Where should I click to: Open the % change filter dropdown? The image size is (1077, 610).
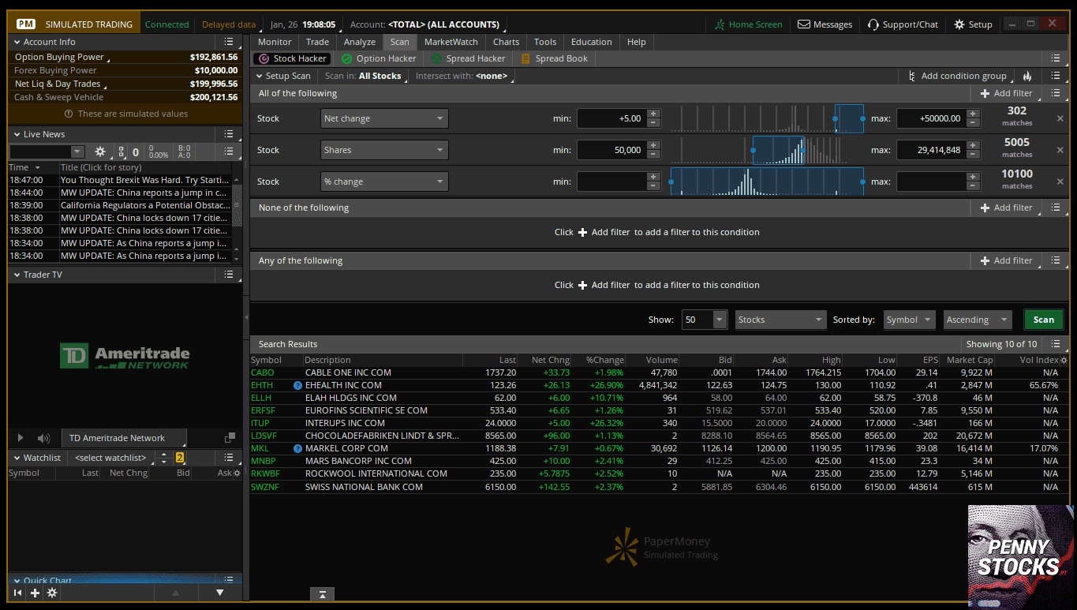click(384, 182)
